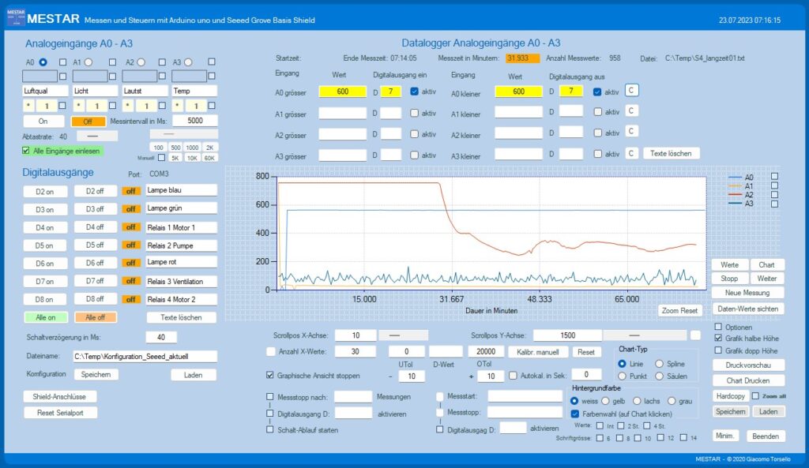Toggle the 'Alle Eingänge einlesen' checkbox
The height and width of the screenshot is (468, 809).
27,150
